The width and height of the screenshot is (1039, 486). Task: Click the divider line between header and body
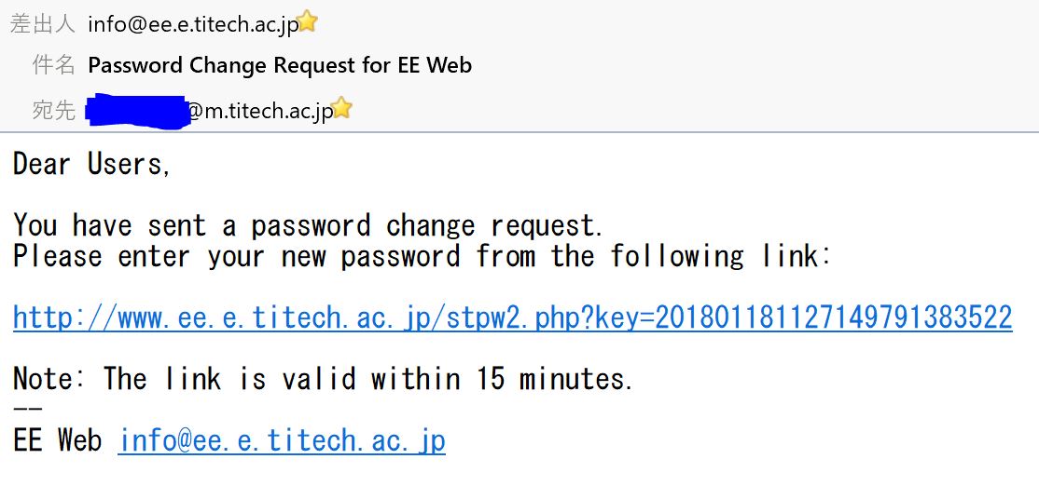pyautogui.click(x=519, y=132)
